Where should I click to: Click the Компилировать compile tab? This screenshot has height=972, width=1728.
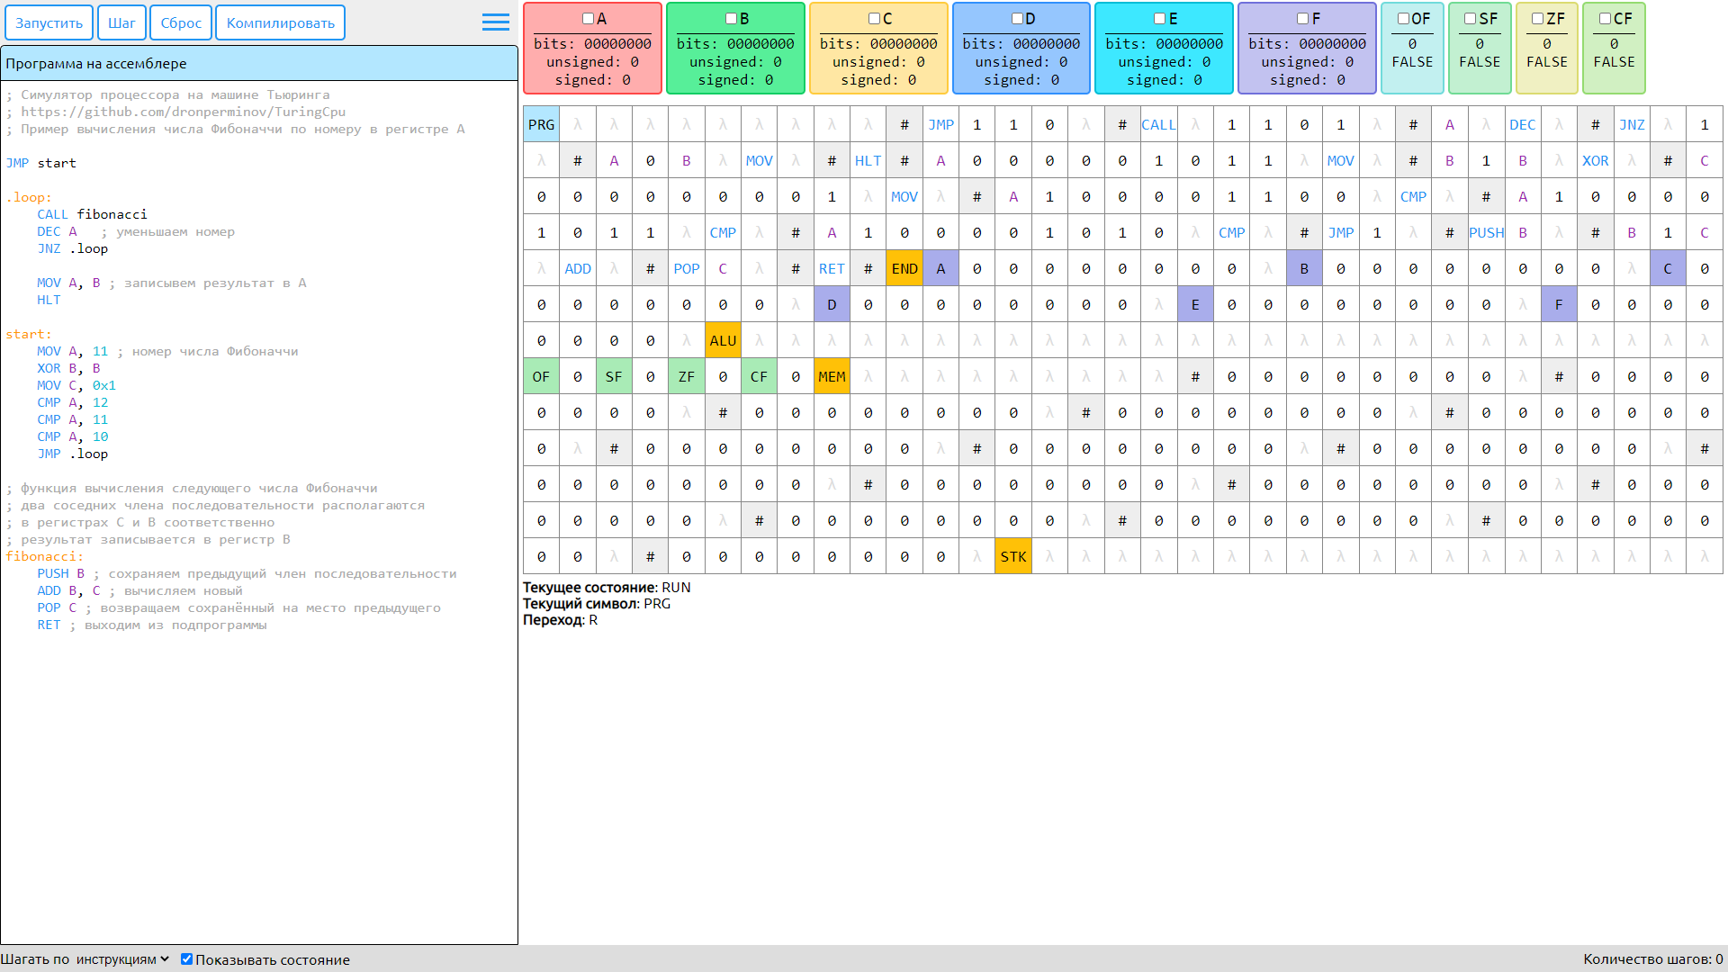pos(283,20)
